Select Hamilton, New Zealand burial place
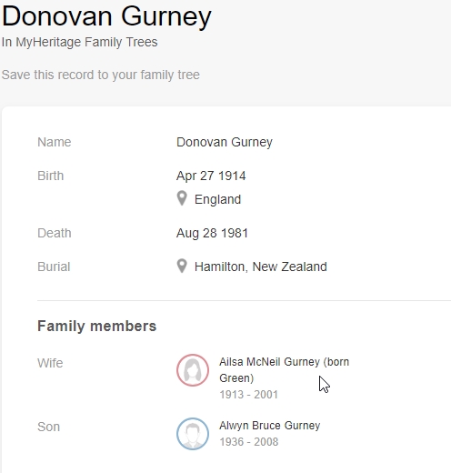This screenshot has height=473, width=451. pyautogui.click(x=261, y=267)
